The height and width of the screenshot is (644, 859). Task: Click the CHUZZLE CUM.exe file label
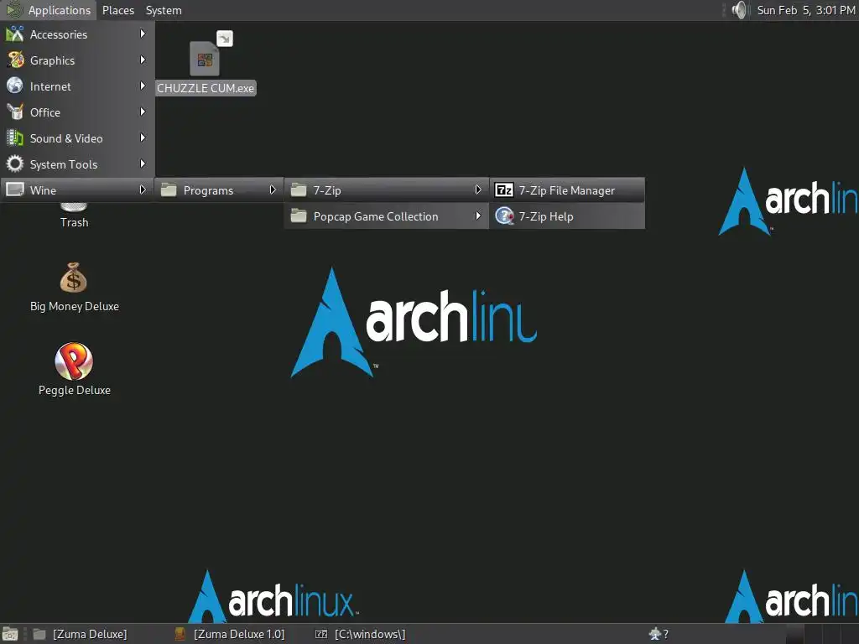206,88
